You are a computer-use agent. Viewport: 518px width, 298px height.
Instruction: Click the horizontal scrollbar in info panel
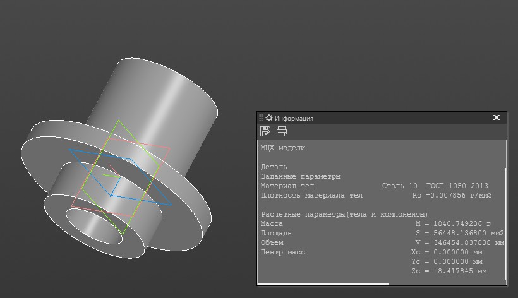pos(323,283)
